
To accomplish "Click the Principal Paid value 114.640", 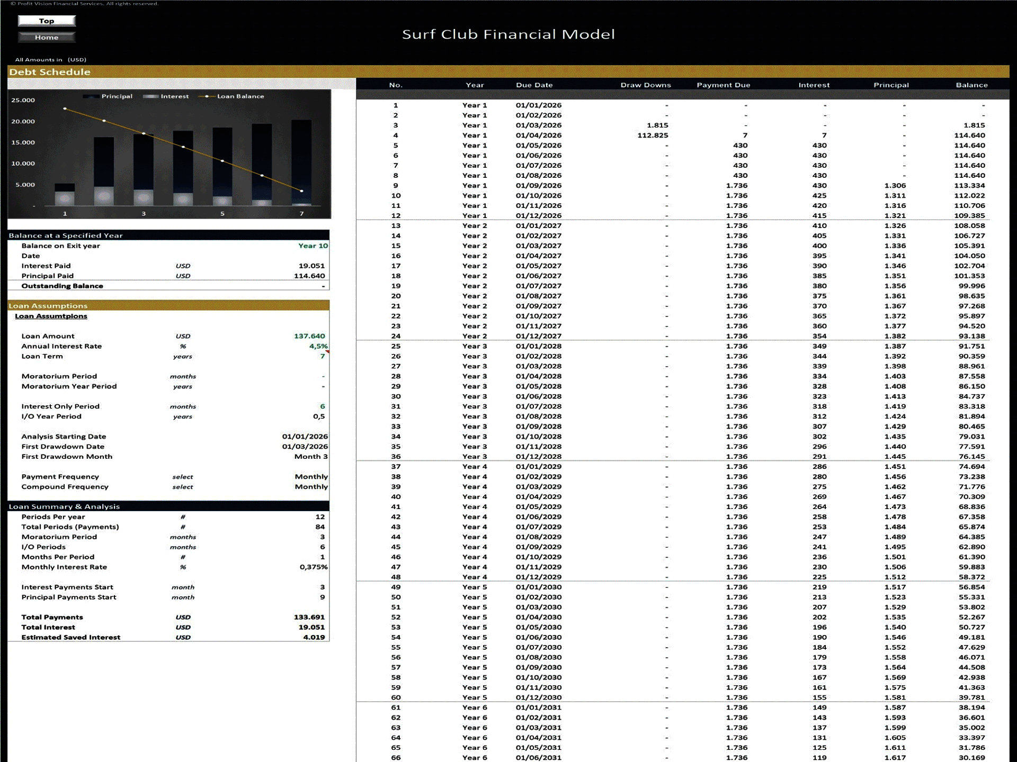I will point(309,276).
